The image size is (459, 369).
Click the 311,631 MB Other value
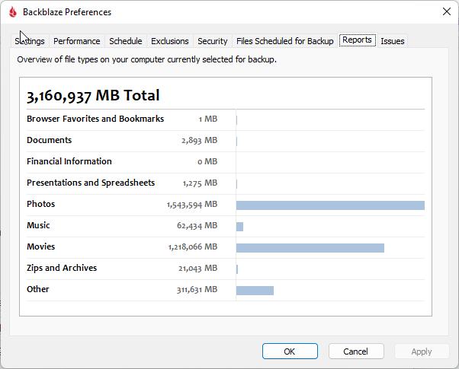click(197, 290)
